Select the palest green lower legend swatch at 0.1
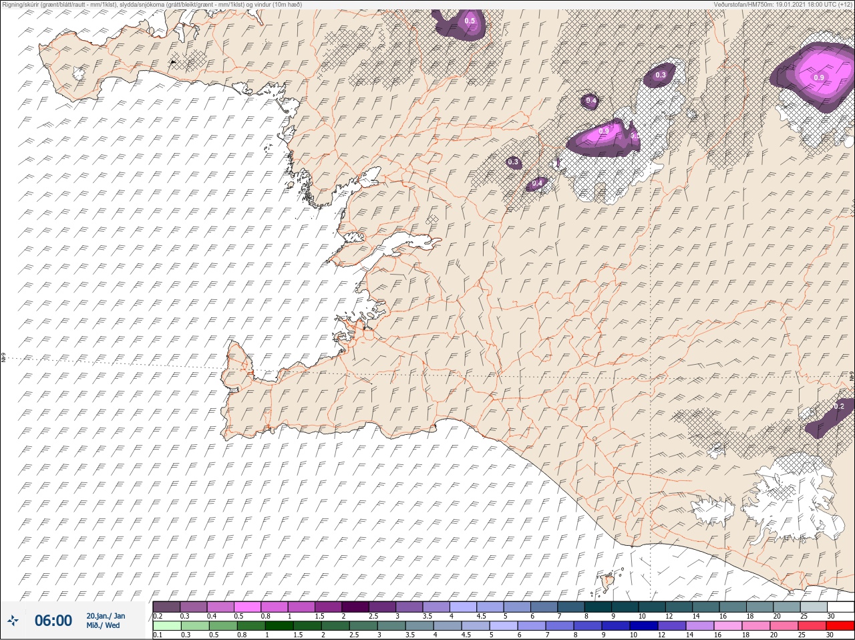This screenshot has width=855, height=640. pos(166,626)
